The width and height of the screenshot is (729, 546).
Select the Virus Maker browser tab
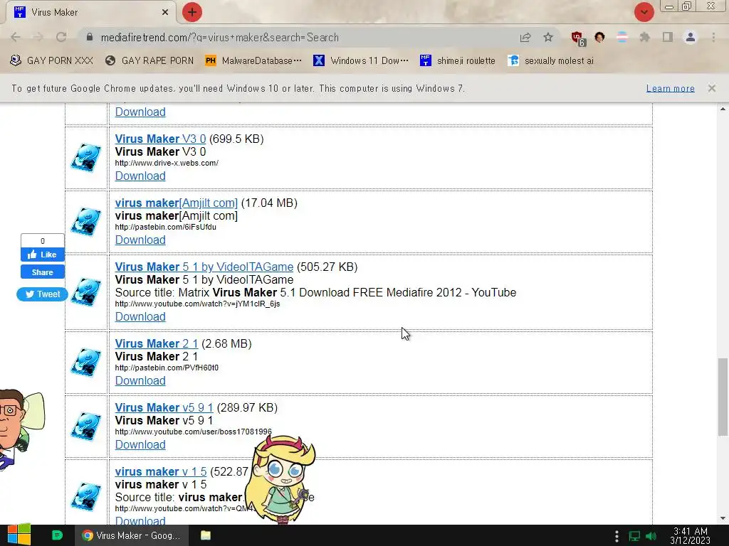click(x=90, y=12)
